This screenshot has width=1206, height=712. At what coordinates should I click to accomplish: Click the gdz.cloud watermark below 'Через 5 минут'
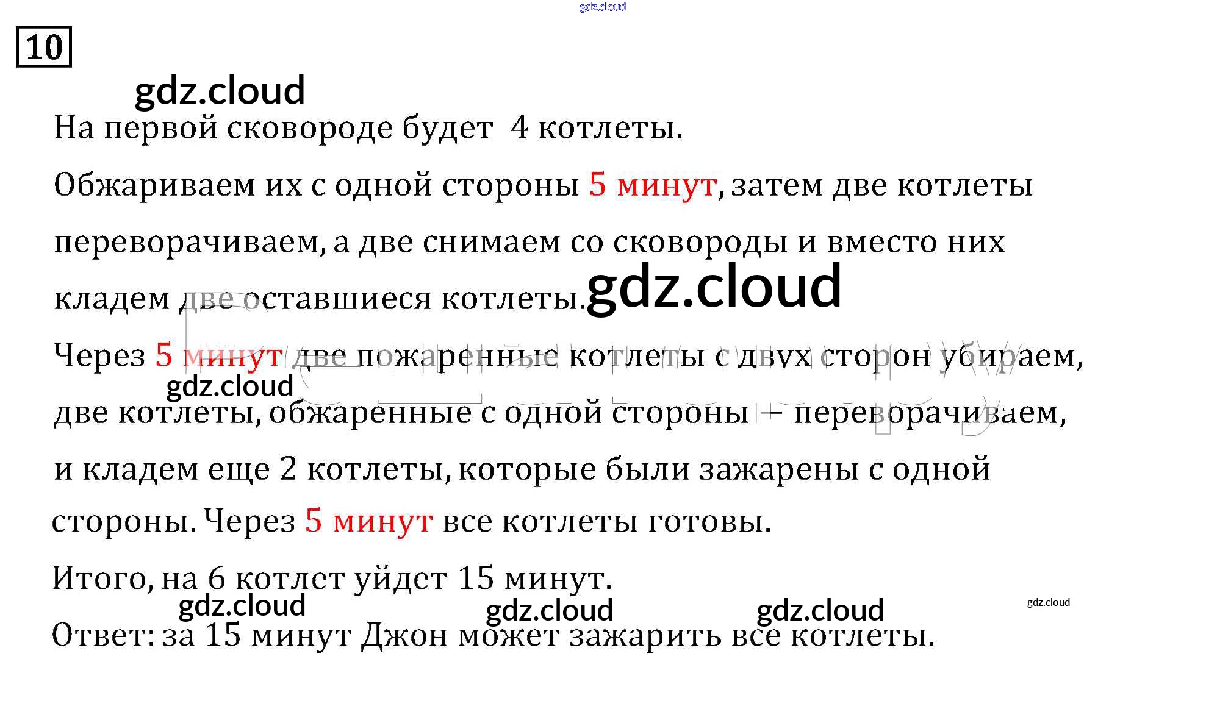coord(230,386)
